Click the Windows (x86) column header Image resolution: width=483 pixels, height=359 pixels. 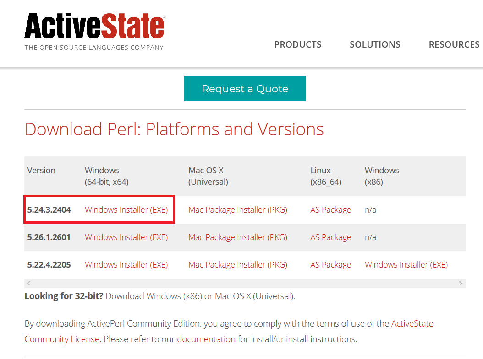coord(382,176)
